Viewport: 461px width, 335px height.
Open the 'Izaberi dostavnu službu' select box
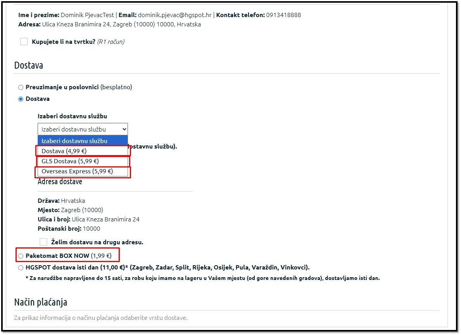83,129
